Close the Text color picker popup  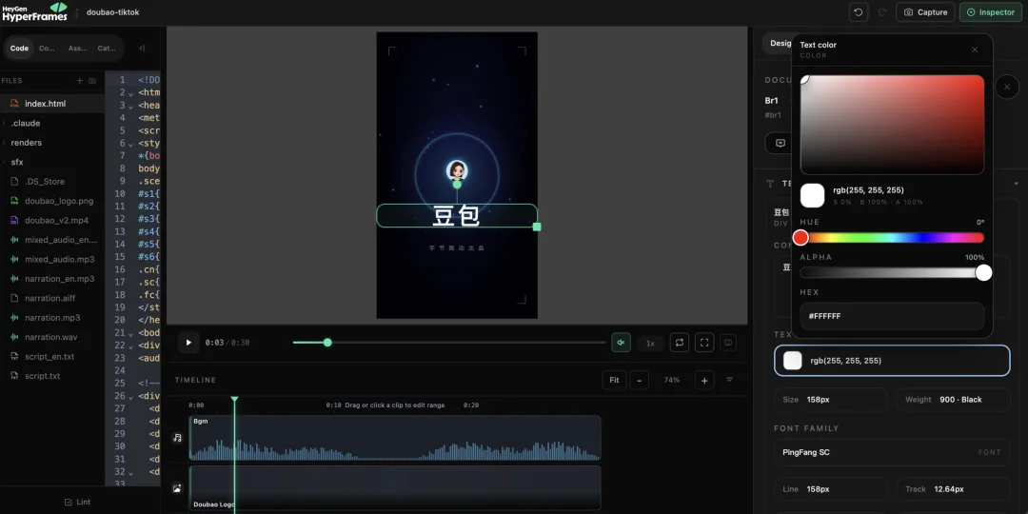pos(975,49)
